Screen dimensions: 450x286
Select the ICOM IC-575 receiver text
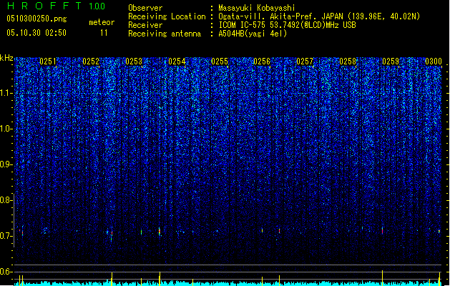pos(287,25)
